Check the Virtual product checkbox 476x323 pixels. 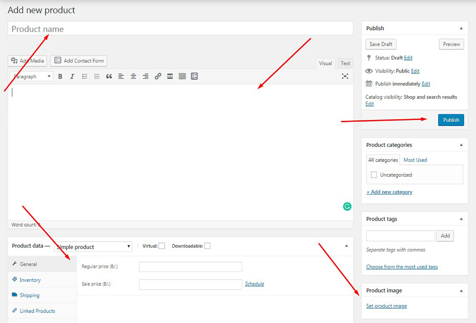pos(162,246)
